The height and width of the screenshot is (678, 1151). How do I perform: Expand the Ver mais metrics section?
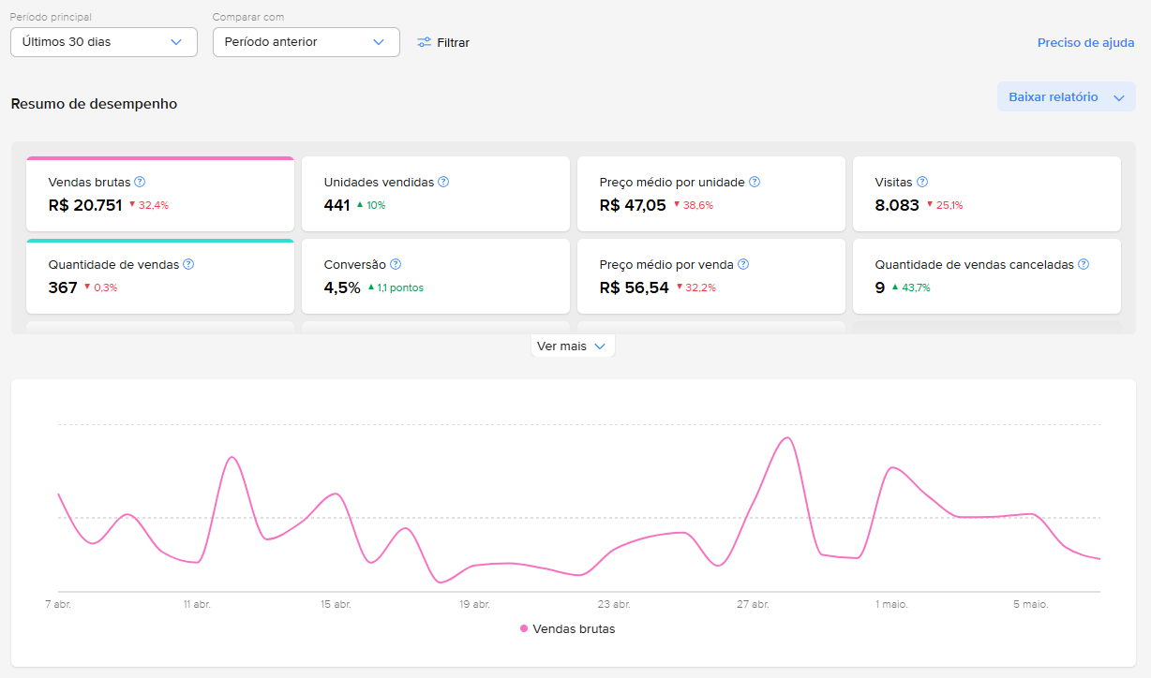pos(573,346)
